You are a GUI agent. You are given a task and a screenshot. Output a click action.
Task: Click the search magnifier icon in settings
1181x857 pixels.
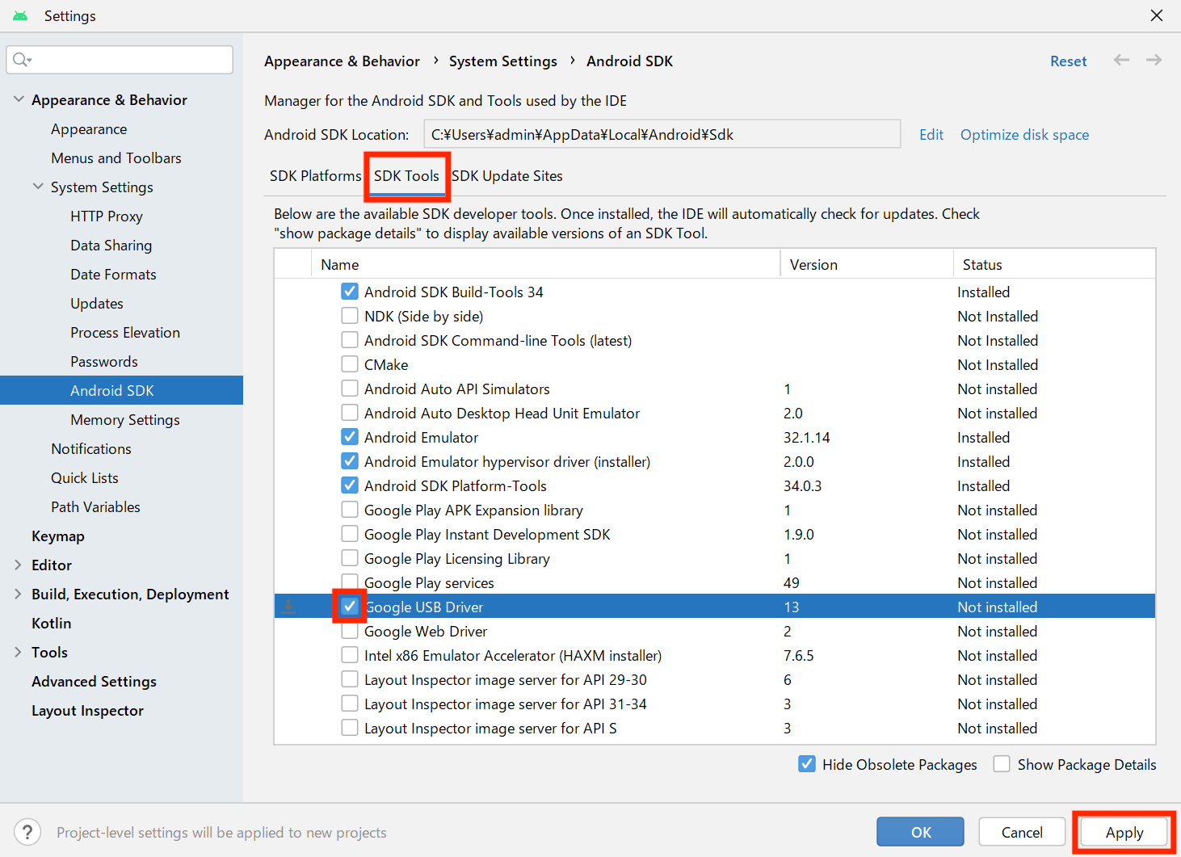[x=22, y=60]
